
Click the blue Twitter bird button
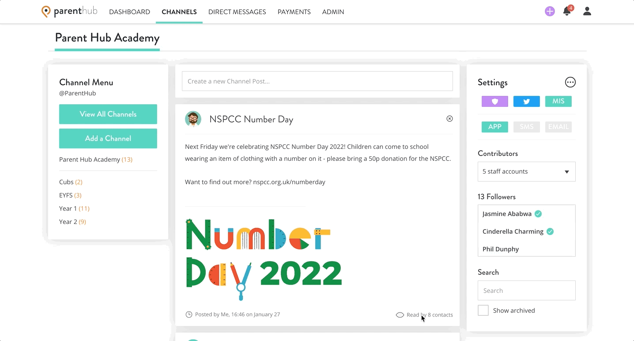click(x=527, y=102)
